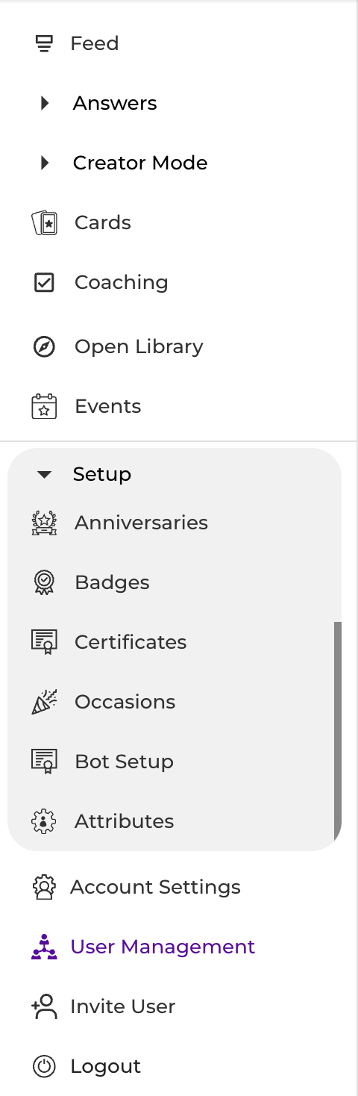Go to Account Settings
Screen dimensions: 358x1096
coord(155,887)
